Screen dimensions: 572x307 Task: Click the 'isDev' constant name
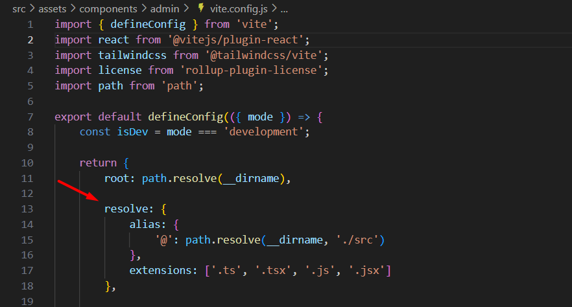[132, 132]
